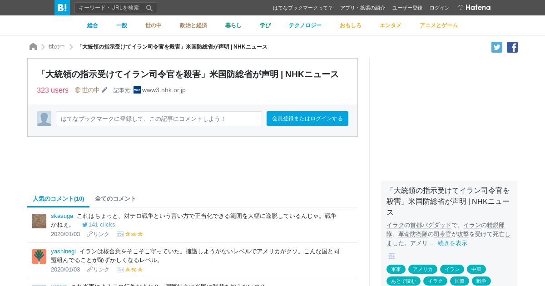Click the pencil edit category icon
The width and height of the screenshot is (545, 286).
click(x=104, y=90)
